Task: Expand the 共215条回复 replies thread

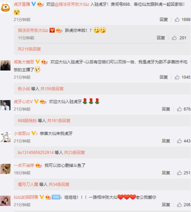Action: pos(29,49)
